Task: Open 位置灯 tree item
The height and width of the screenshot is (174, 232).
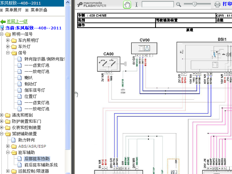Action: click(x=30, y=97)
